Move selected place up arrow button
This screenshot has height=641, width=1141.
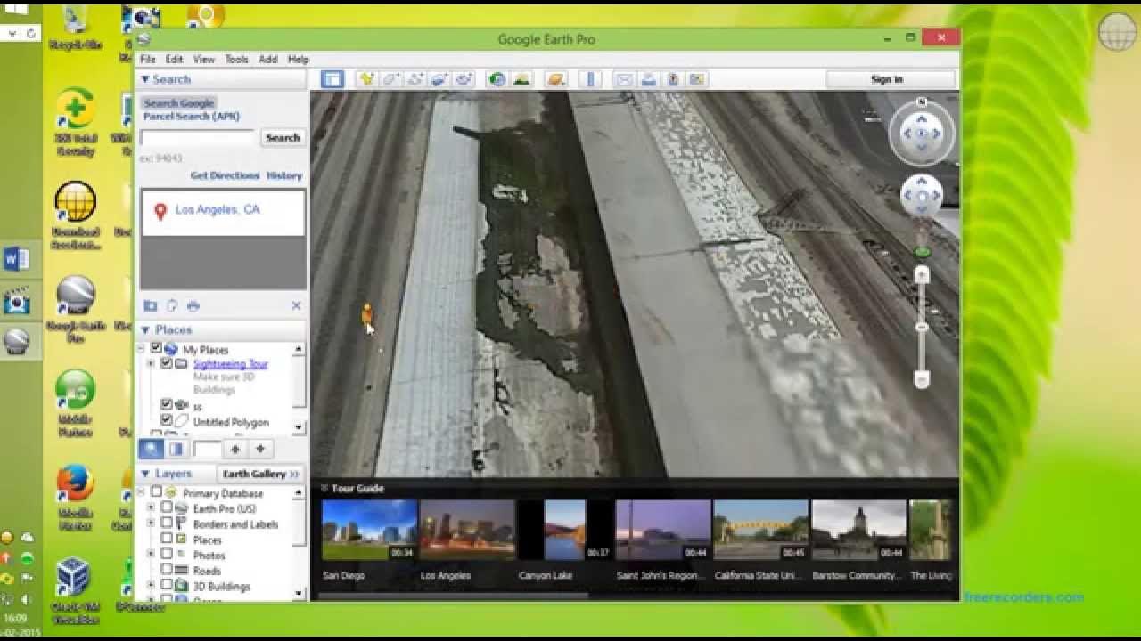click(234, 449)
